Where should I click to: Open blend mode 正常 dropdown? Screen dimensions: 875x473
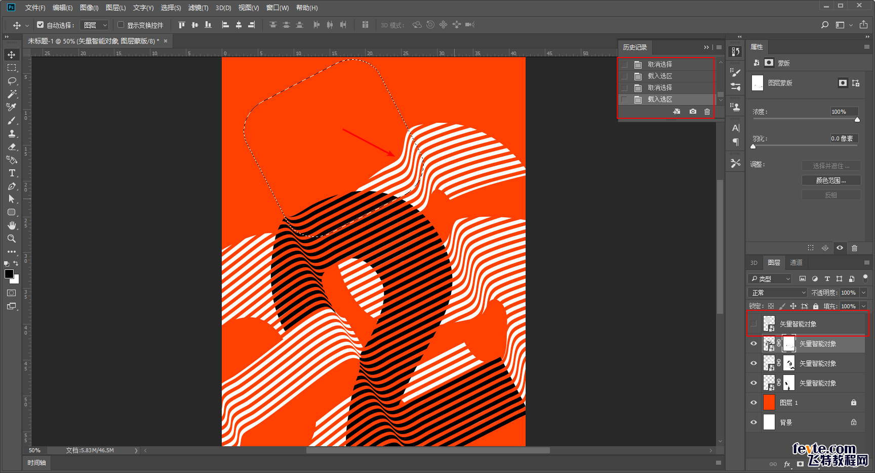777,293
